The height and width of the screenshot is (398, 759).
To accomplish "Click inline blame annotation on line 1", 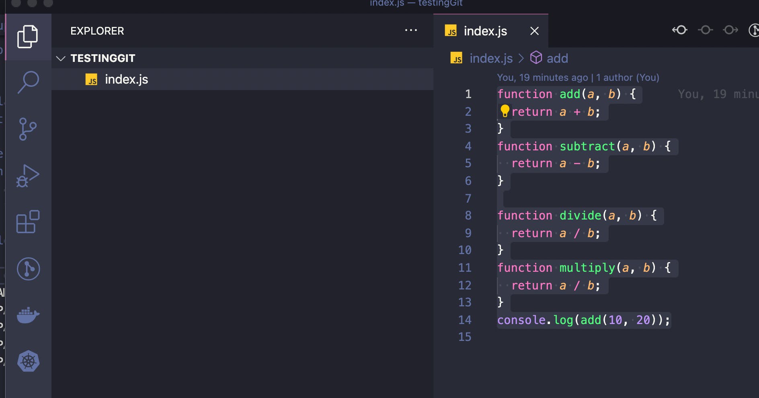I will [x=718, y=94].
